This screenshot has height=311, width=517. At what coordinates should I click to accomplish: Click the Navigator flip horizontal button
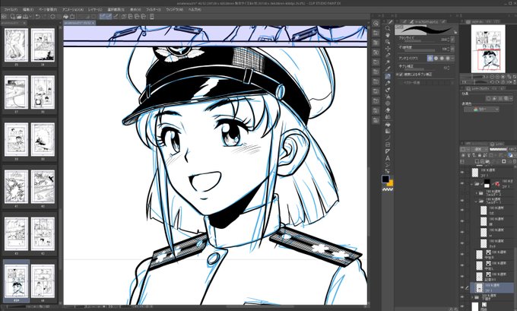509,81
